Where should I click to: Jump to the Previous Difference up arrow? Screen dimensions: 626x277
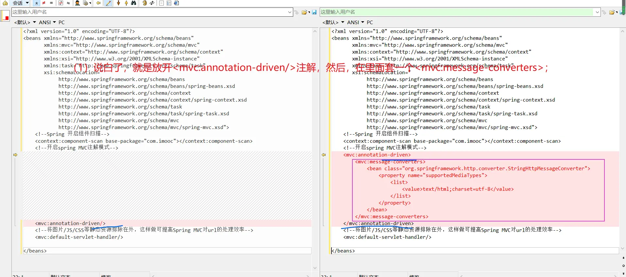126,3
